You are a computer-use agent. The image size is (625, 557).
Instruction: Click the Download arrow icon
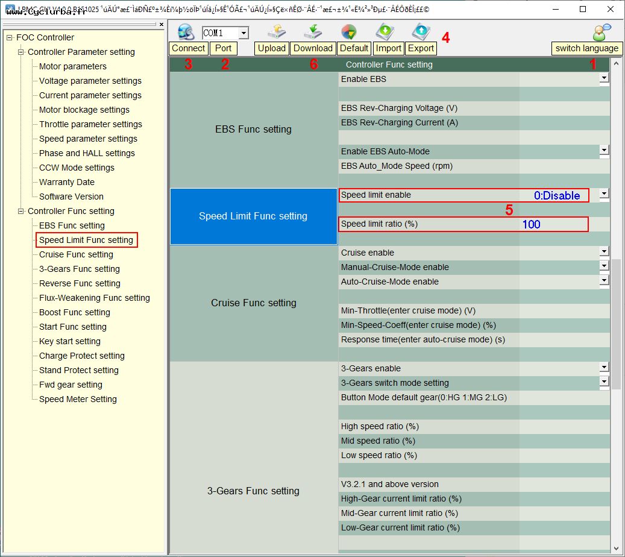tap(313, 32)
